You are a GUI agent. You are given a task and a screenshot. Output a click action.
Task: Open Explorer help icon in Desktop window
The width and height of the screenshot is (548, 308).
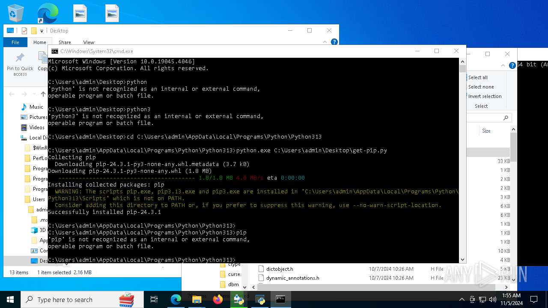coord(334,42)
